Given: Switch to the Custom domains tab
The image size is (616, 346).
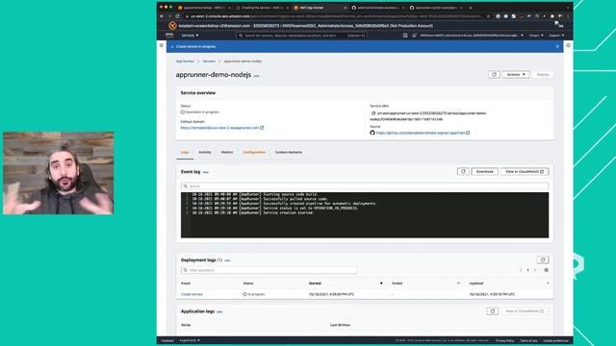Looking at the screenshot, I should click(289, 152).
